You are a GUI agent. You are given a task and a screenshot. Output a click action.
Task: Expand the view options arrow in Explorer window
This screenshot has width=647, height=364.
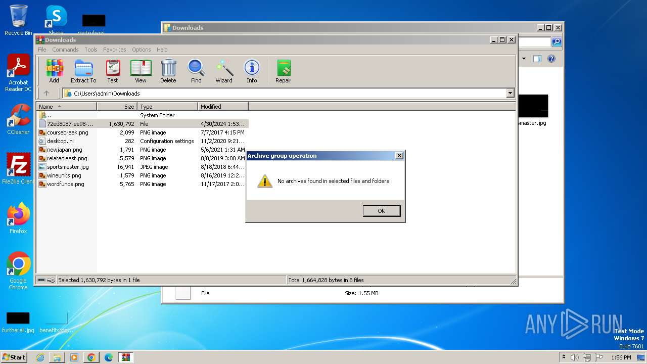point(524,59)
